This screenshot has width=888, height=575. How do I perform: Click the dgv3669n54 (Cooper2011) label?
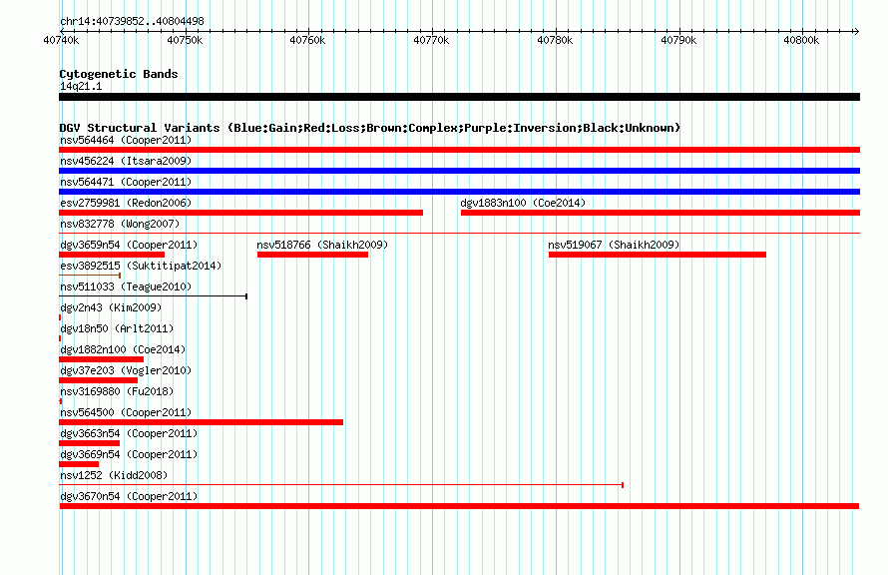[x=129, y=454]
